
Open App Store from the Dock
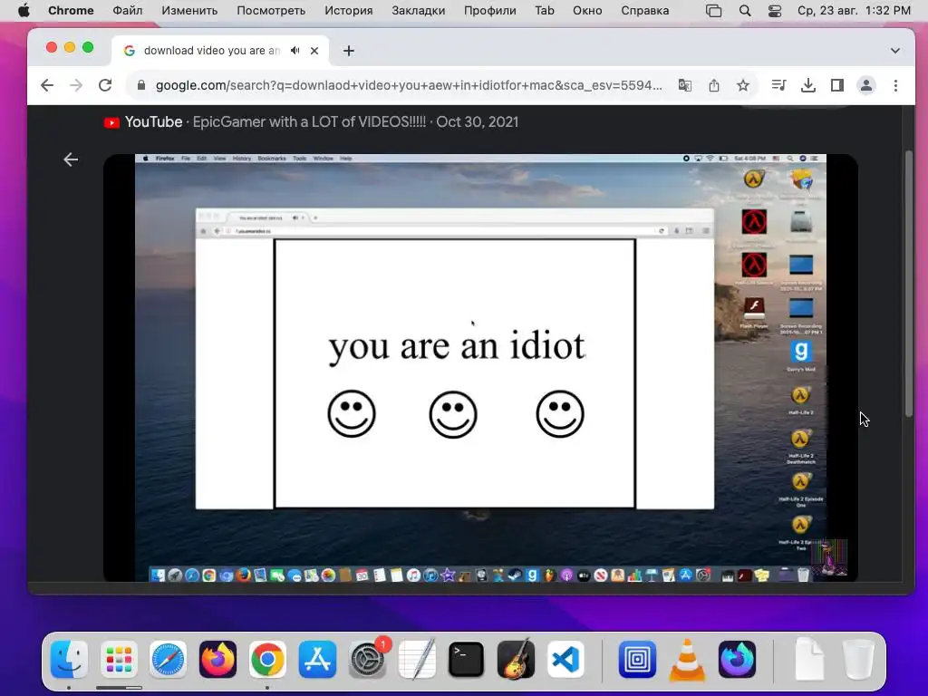point(317,659)
